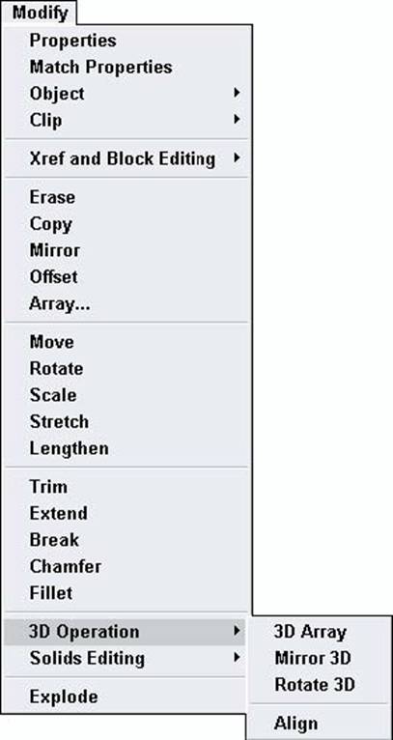Choose the Erase command
The image size is (393, 740).
(x=126, y=197)
